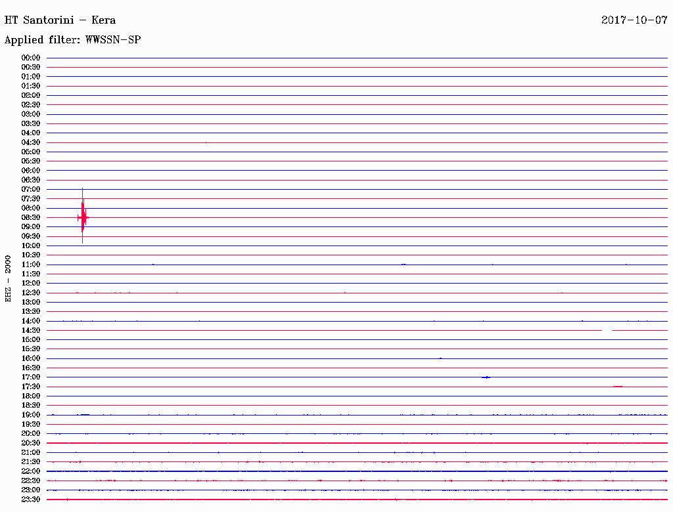Select the 13:30 time label
673x512 pixels.
pyautogui.click(x=31, y=312)
